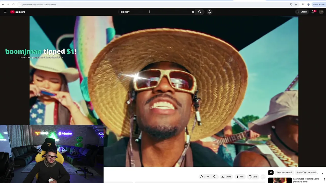Open browser media controls icon
The image size is (326, 183).
(303, 4)
